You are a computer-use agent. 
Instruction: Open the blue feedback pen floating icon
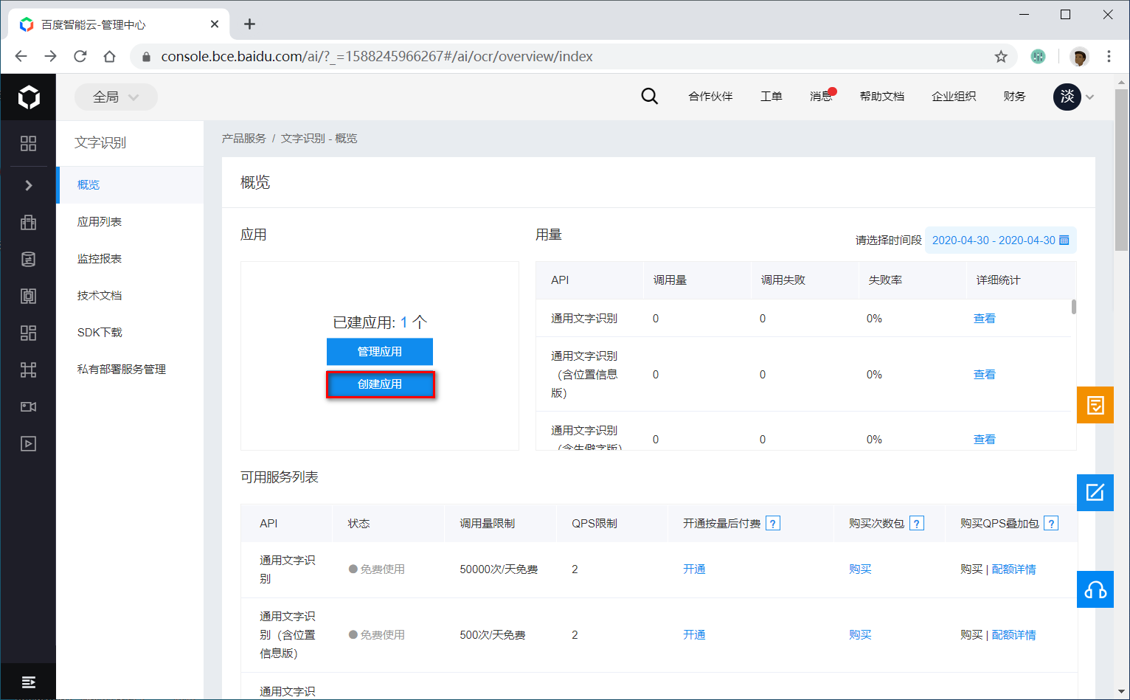[x=1095, y=493]
